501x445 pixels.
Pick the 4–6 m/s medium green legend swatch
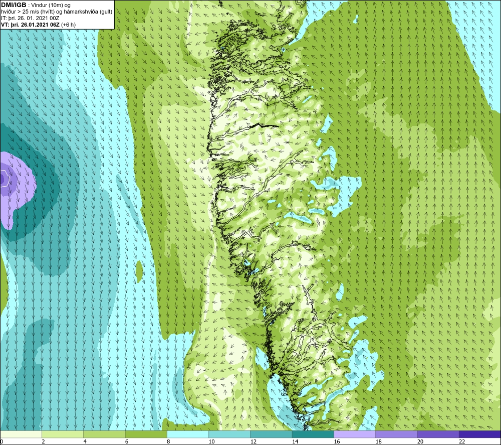[x=104, y=434]
